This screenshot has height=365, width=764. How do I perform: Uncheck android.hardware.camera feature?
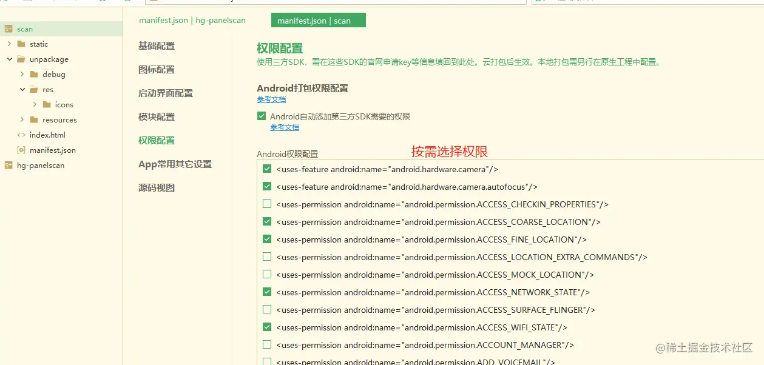267,169
